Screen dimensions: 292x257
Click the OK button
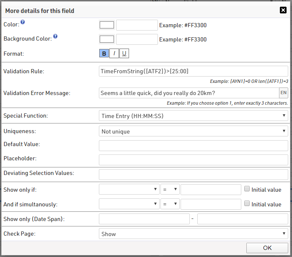tap(267, 248)
